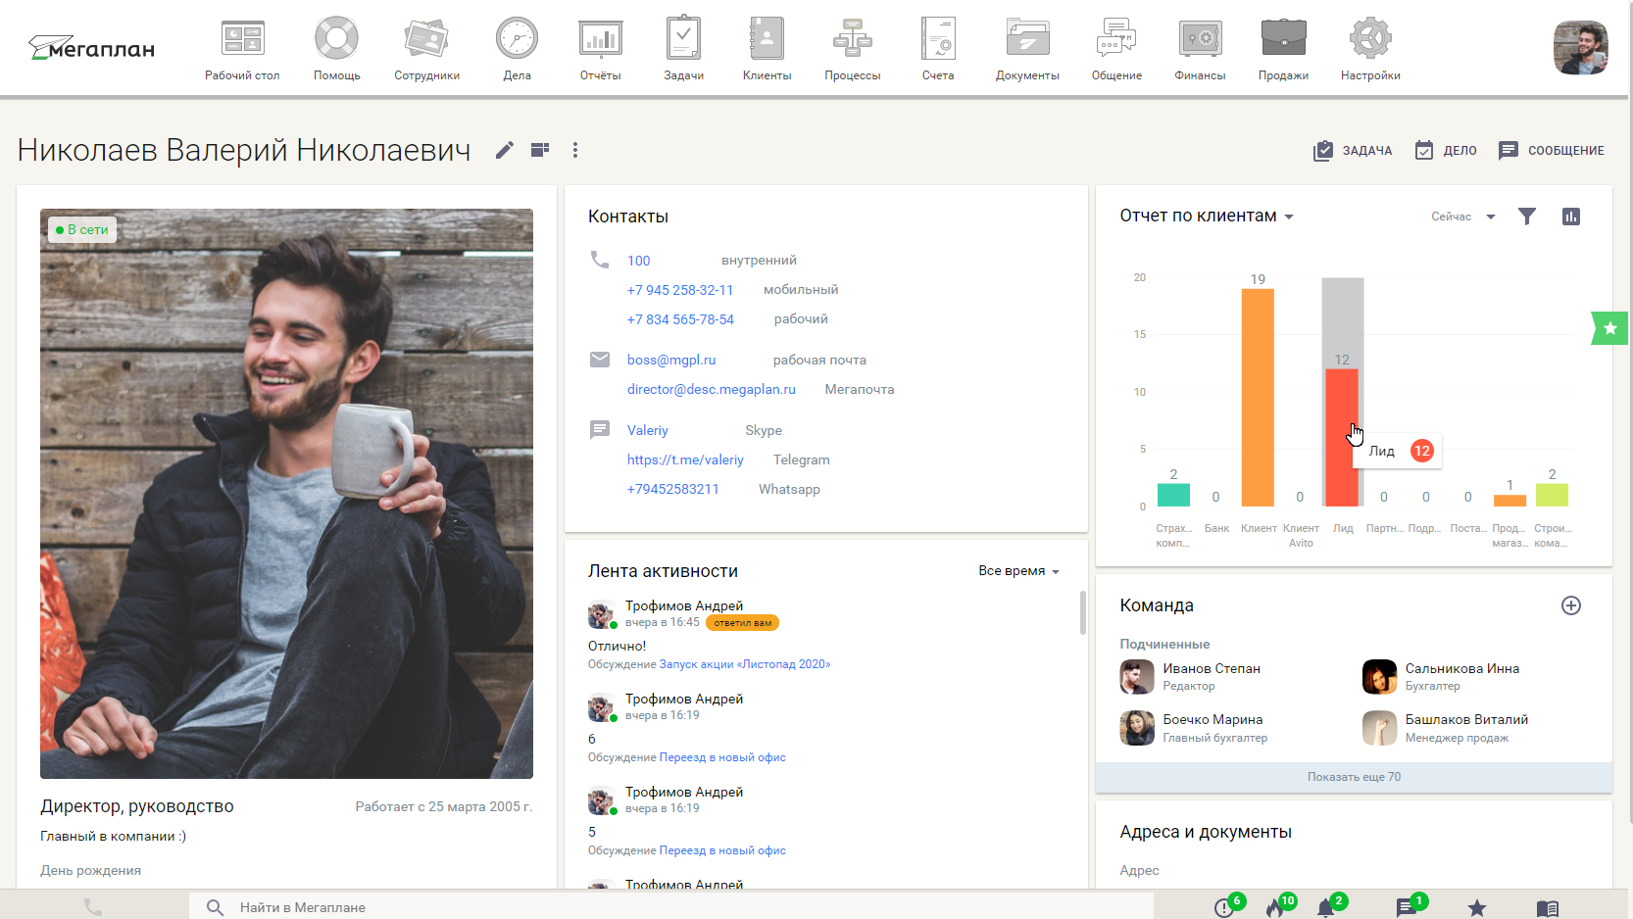Click work number +7 834 565-78-54
The image size is (1633, 919).
(x=680, y=319)
